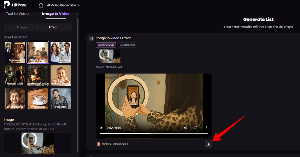Open the Video Enhancer link

pyautogui.click(x=115, y=144)
